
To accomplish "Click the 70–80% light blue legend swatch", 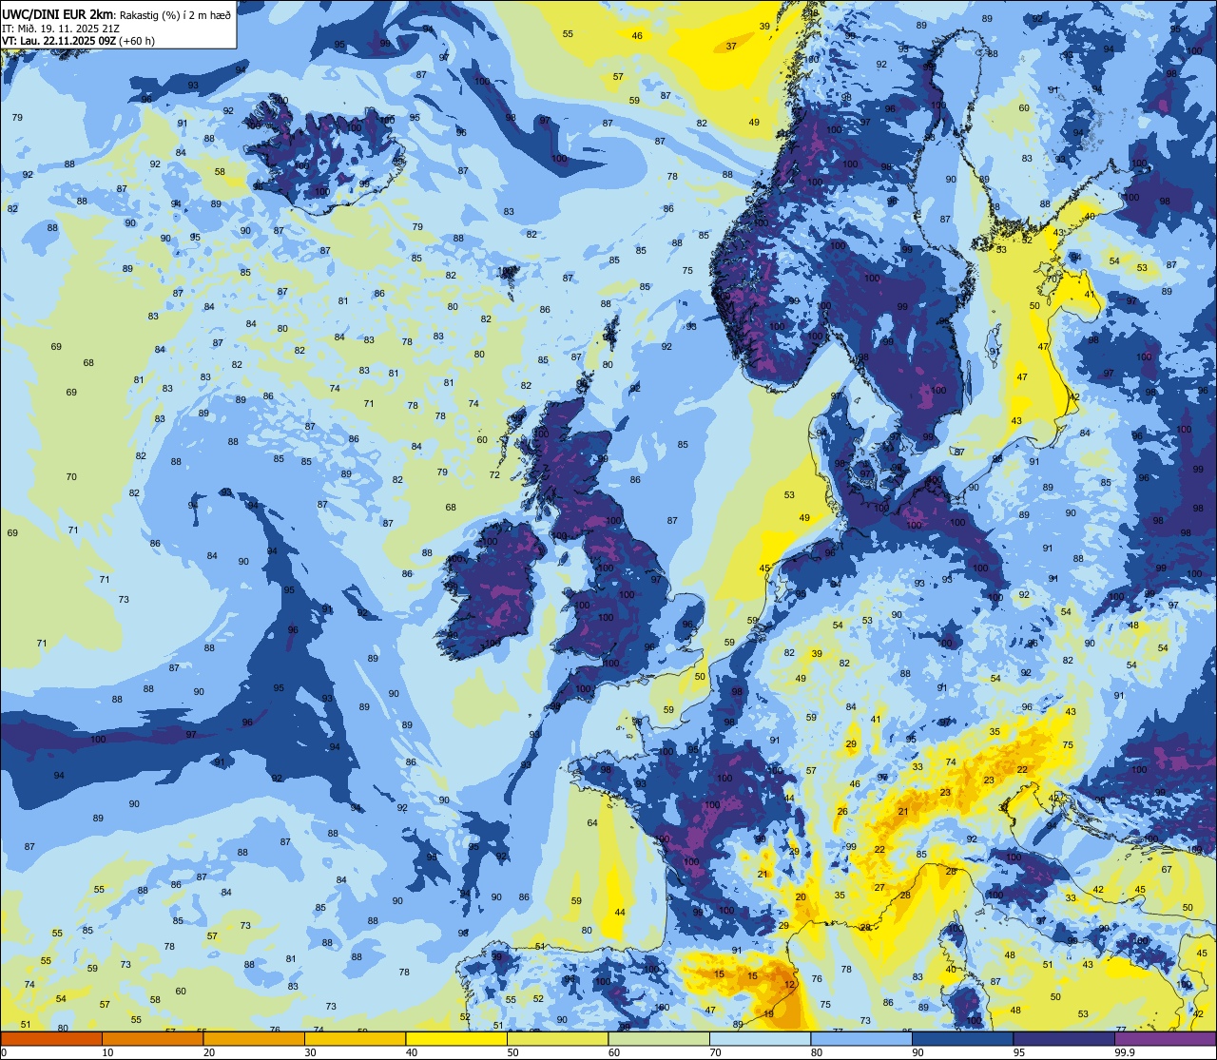I will point(760,1038).
